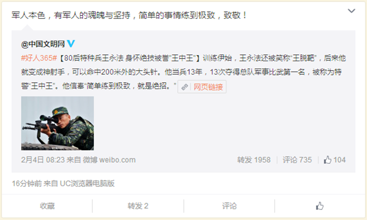367x220 pixels.
Task: Click 转发 2 to repost
Action: coord(138,206)
